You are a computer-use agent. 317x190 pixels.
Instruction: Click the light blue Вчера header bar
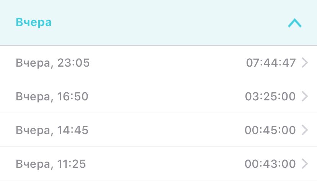(158, 23)
